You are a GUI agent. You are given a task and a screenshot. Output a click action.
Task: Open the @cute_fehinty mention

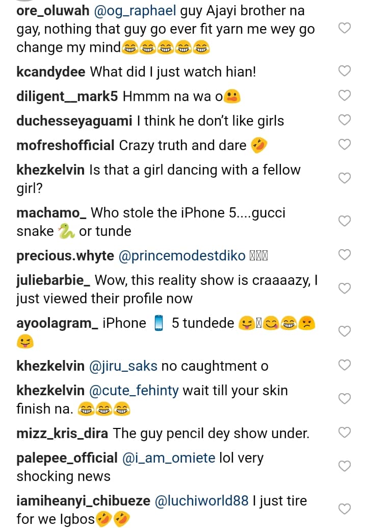[x=134, y=391]
